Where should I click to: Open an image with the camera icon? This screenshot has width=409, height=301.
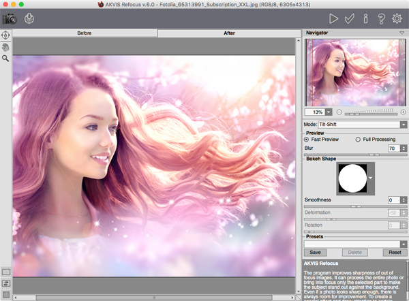tap(9, 18)
